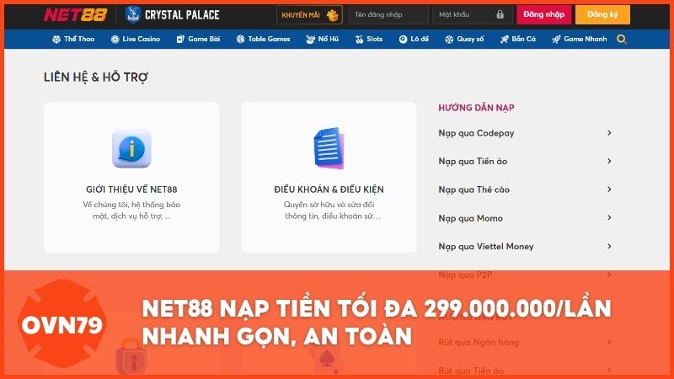Click the NET88 logo
Image resolution: width=674 pixels, height=379 pixels.
75,15
